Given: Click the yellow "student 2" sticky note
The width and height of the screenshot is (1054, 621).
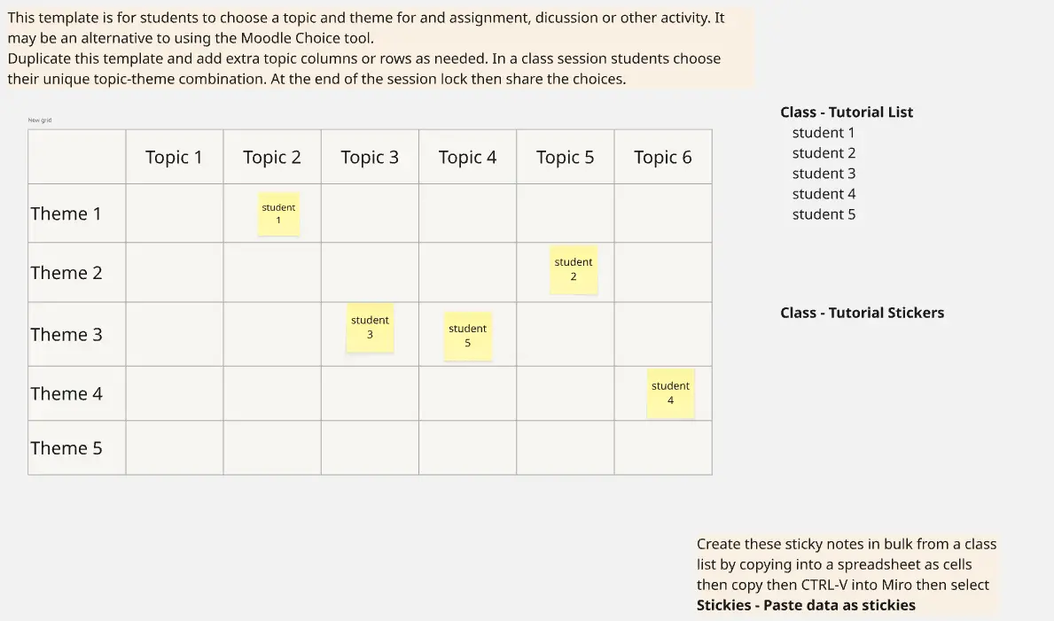Looking at the screenshot, I should [574, 269].
